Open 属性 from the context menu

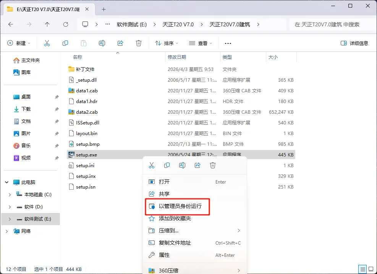pos(195,255)
